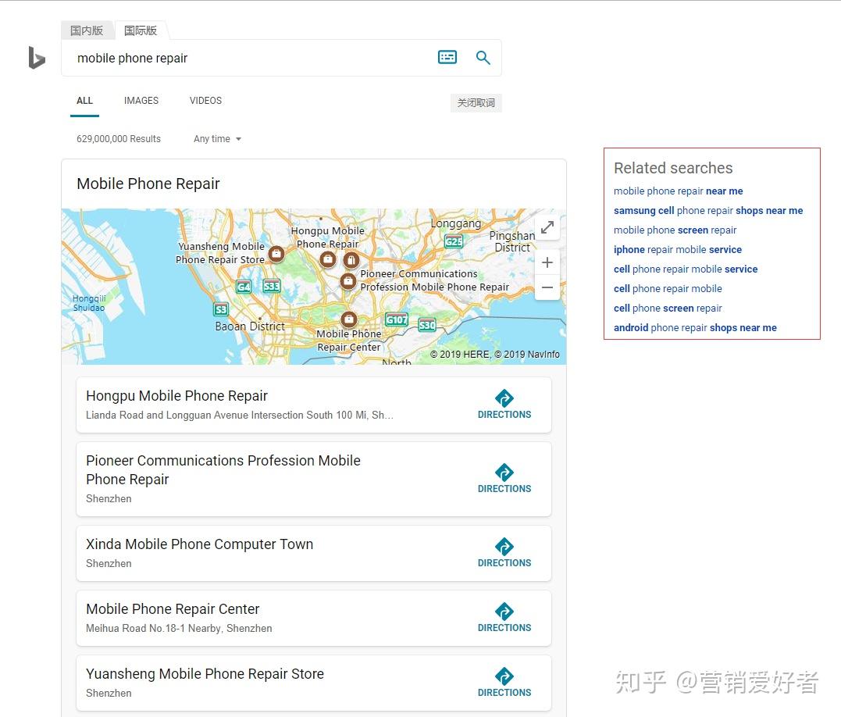
Task: Switch to the 国际版 tab
Action: click(x=141, y=30)
